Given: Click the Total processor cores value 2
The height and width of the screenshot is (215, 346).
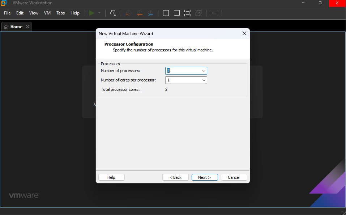Looking at the screenshot, I should pos(166,89).
